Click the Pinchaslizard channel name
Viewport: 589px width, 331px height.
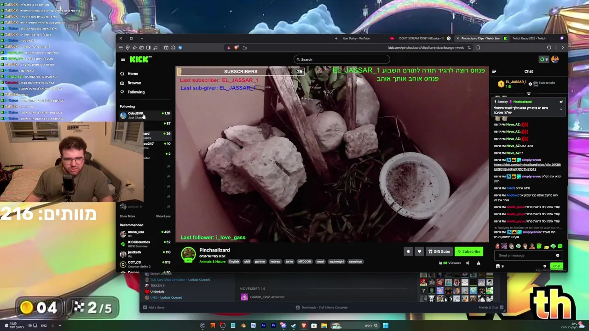coord(214,250)
